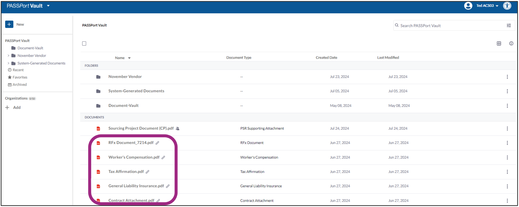The width and height of the screenshot is (519, 207).
Task: Open the PASSPort Vault header dropdown
Action: [x=48, y=6]
